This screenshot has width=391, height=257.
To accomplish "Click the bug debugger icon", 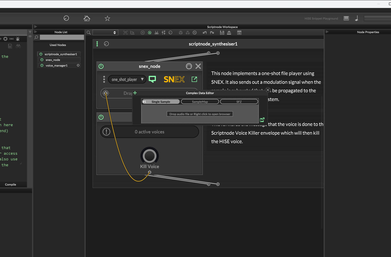I will pos(18,39).
